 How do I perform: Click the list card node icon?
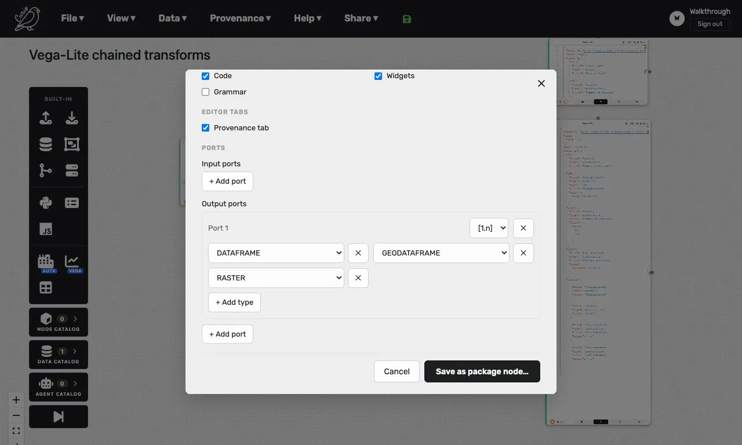tap(72, 203)
